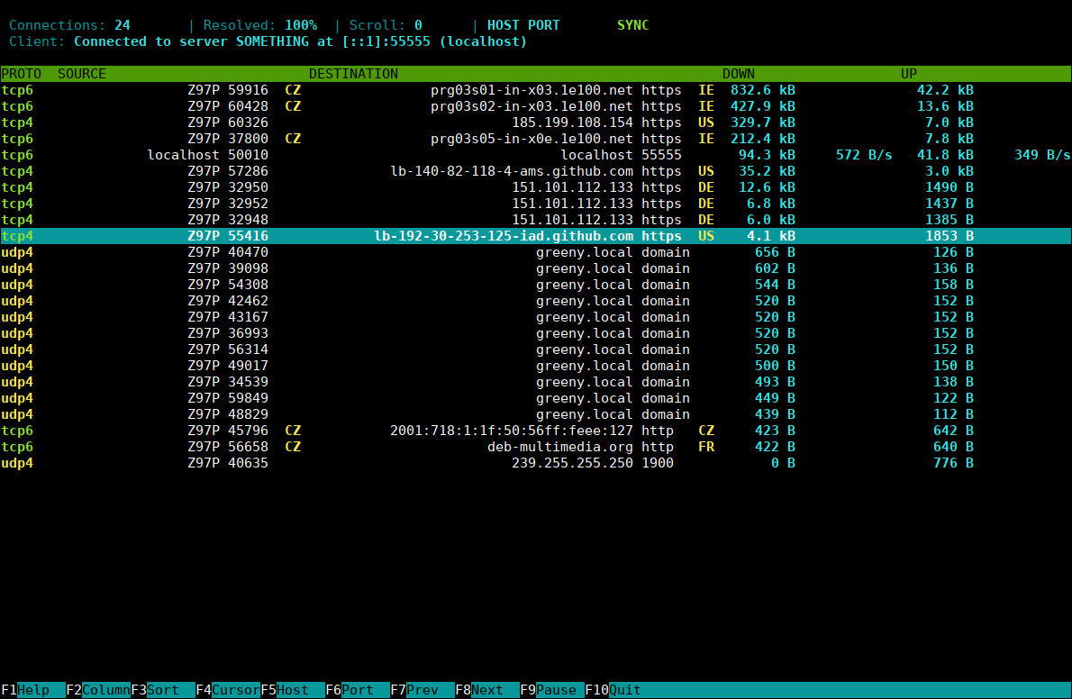The height and width of the screenshot is (699, 1072).
Task: Click the 832.6 kB download value
Action: (x=763, y=90)
